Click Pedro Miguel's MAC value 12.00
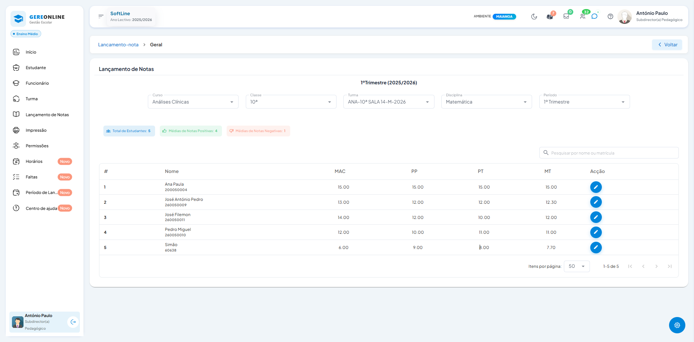 343,232
